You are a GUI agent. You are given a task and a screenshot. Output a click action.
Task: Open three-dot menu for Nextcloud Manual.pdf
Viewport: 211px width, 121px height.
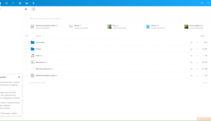coord(197,69)
